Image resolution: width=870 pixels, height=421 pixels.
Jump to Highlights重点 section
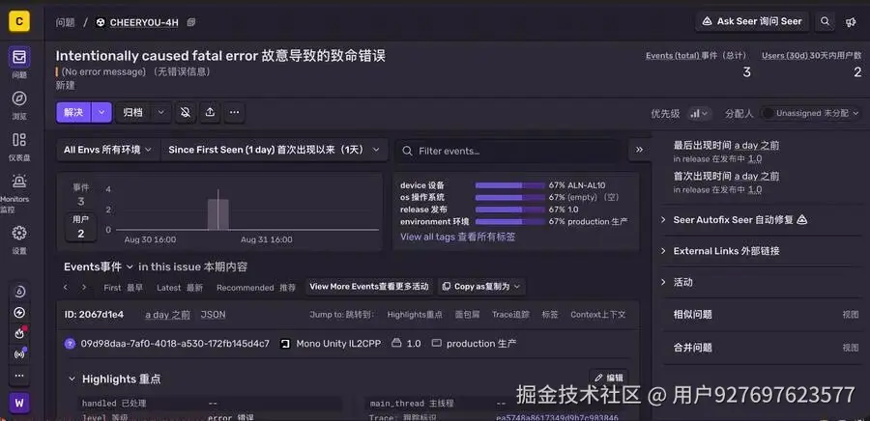(x=415, y=315)
